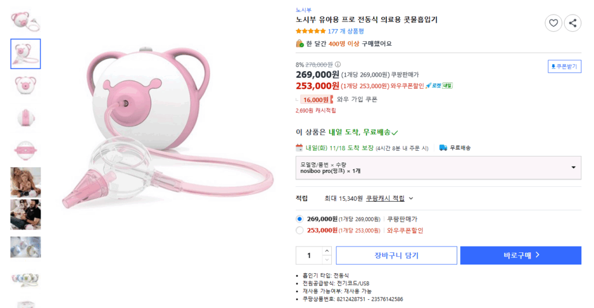Increase quantity with the up arrow
Screen dimensions: 594x308
pos(327,251)
